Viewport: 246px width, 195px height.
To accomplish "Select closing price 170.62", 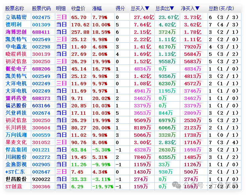I will click(80, 25).
